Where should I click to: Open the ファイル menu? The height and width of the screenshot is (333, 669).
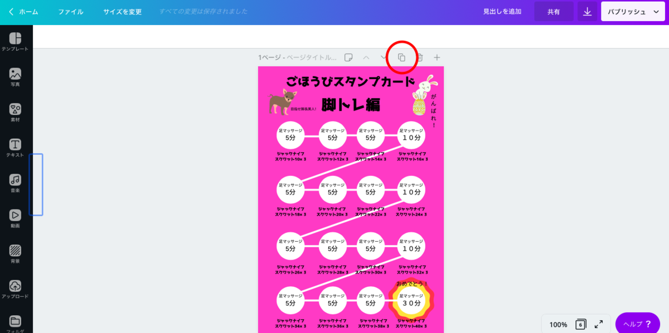click(x=70, y=11)
